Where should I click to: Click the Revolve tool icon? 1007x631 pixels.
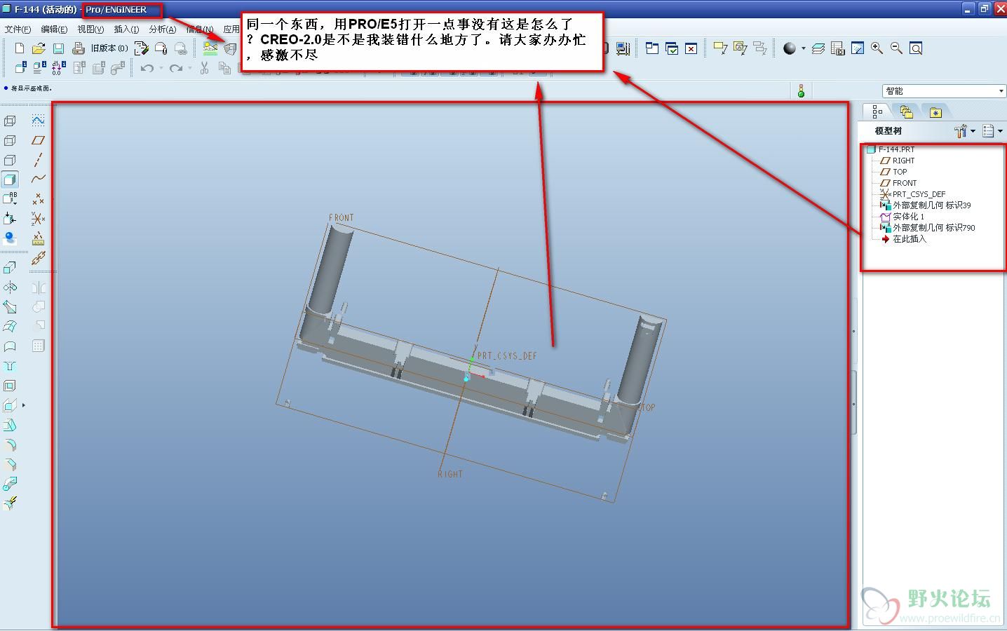(x=10, y=287)
